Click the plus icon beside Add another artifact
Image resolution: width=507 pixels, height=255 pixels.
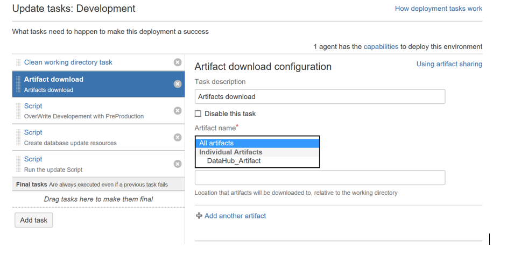click(x=199, y=216)
